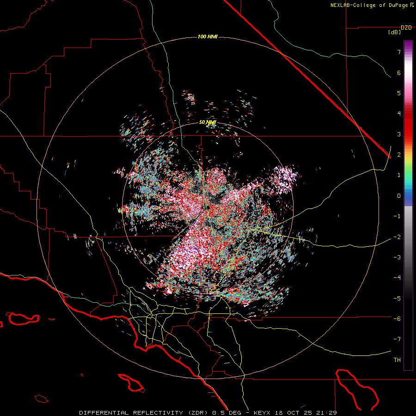Screen dimensions: 416x416
Task: Click the 6 value on the color scale
Action: pyautogui.click(x=399, y=73)
